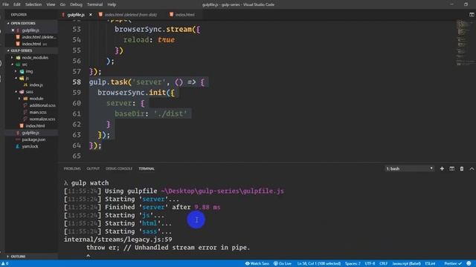Screen dimensions: 476x267
Task: Open the View menu
Action: coord(51,4)
